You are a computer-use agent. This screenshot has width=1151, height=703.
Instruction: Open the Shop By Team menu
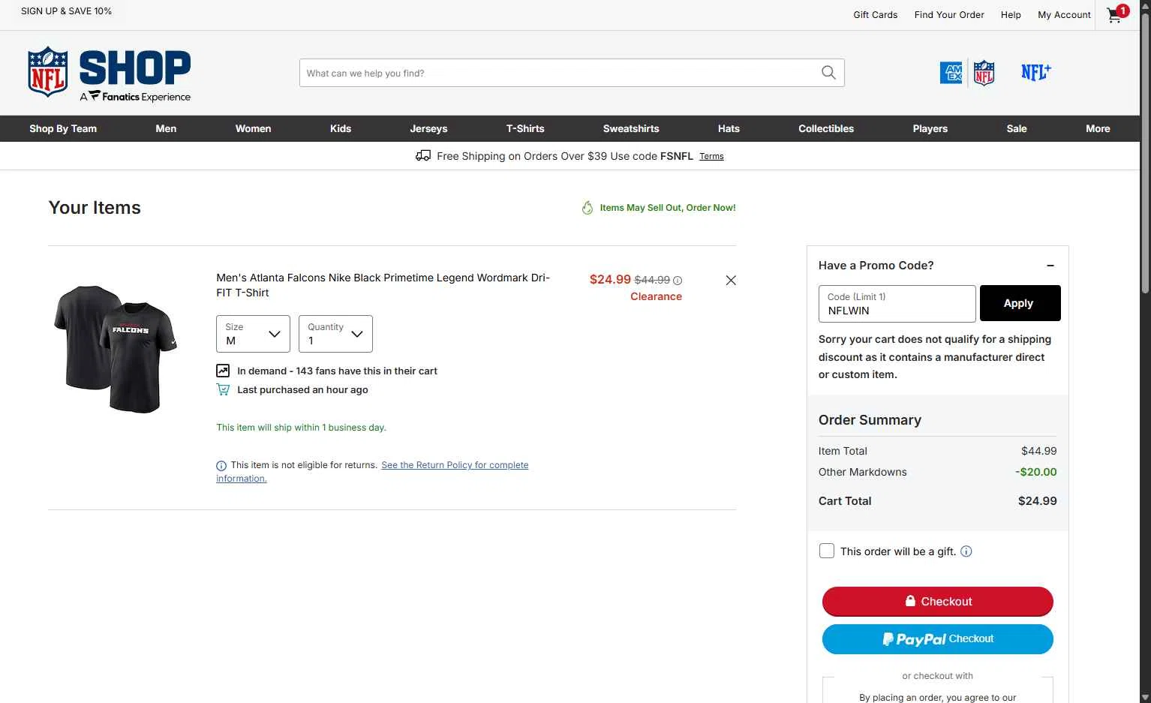(x=63, y=128)
